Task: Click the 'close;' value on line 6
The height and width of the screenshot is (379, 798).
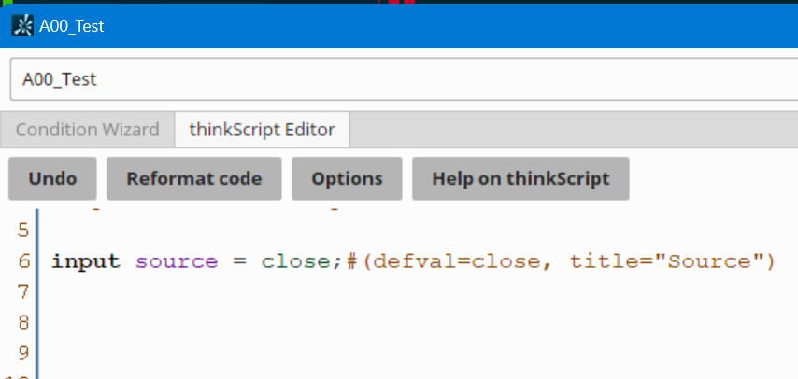Action: point(301,261)
